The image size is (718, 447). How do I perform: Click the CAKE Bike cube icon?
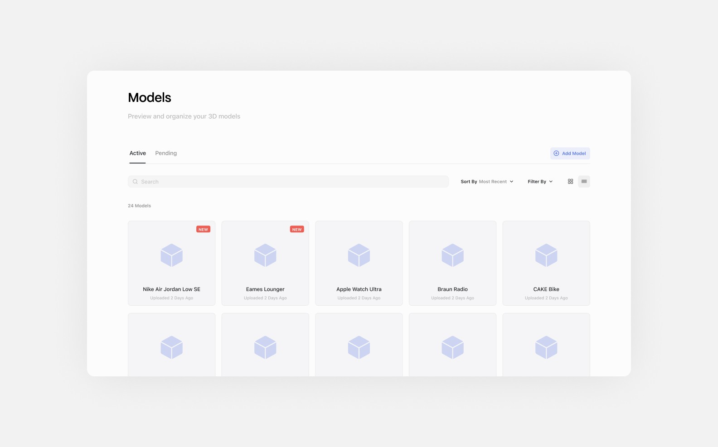coord(546,255)
